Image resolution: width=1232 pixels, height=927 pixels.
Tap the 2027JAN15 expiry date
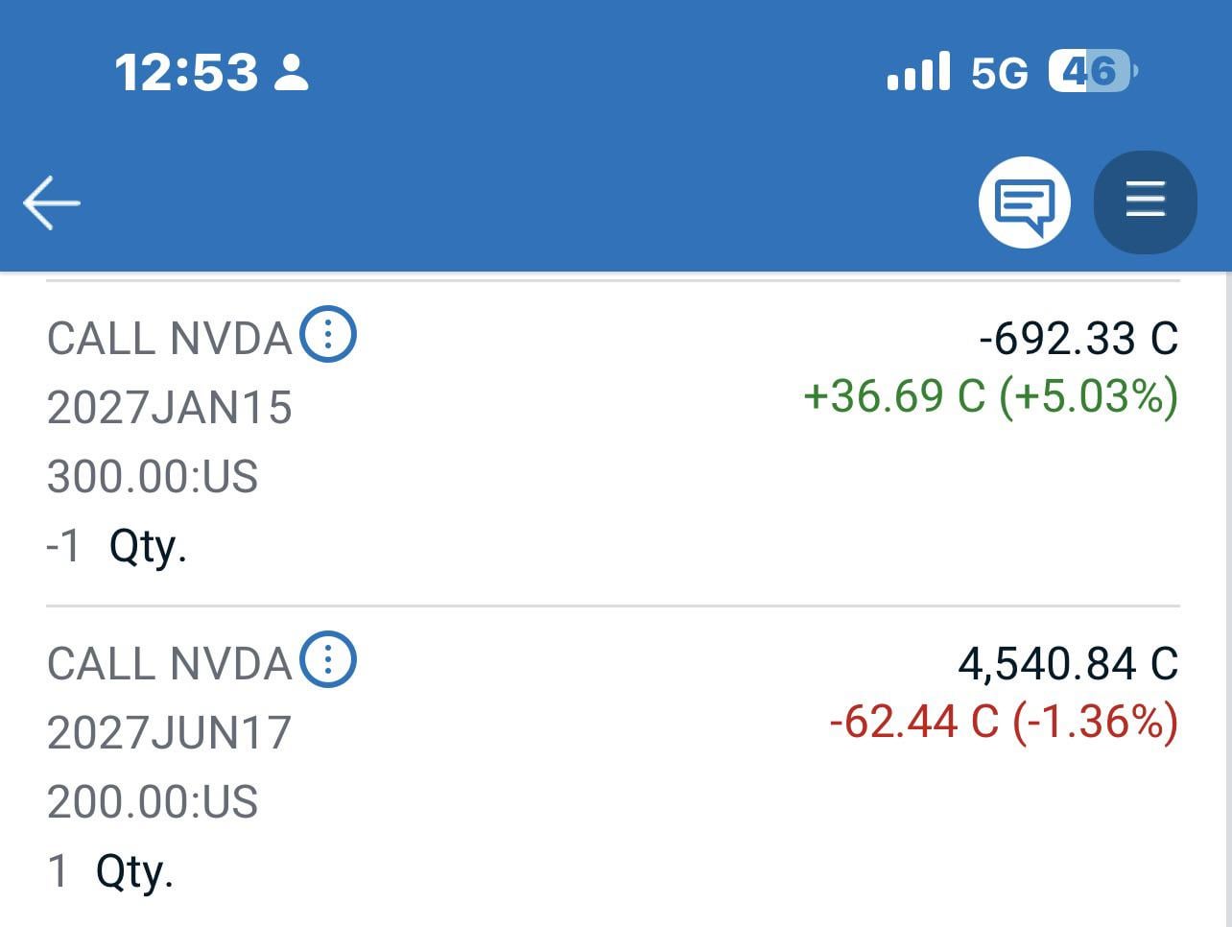[x=169, y=408]
